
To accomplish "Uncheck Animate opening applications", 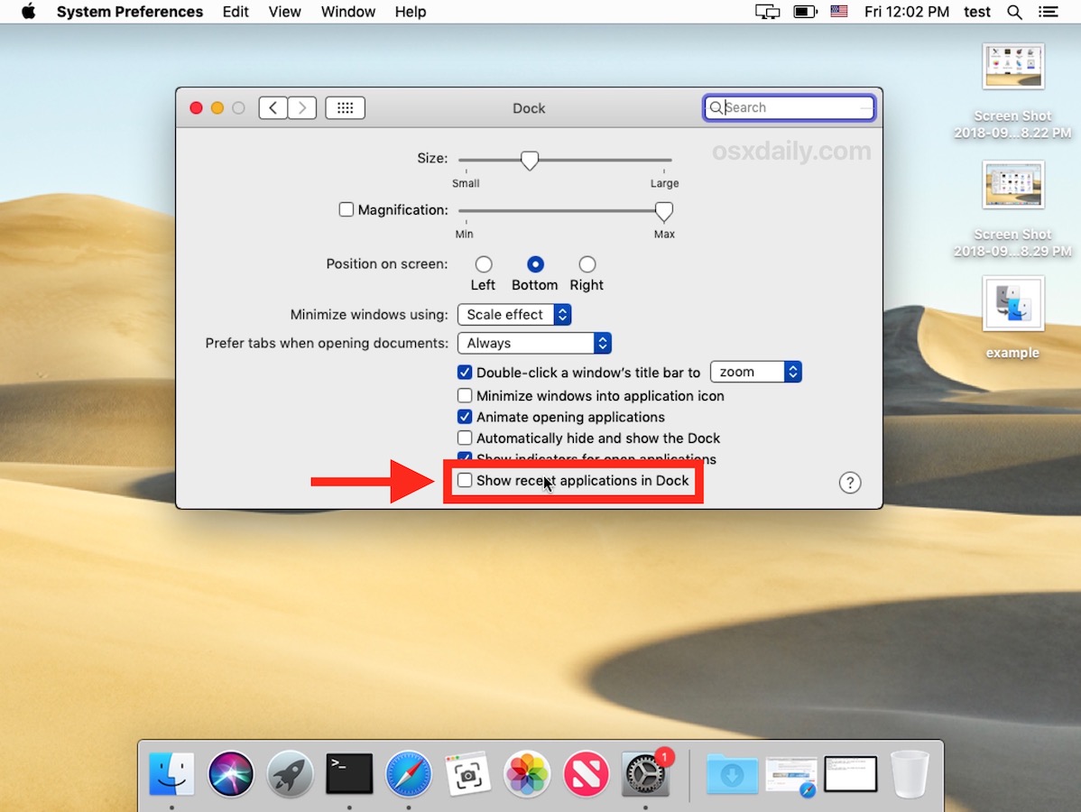I will [x=464, y=416].
